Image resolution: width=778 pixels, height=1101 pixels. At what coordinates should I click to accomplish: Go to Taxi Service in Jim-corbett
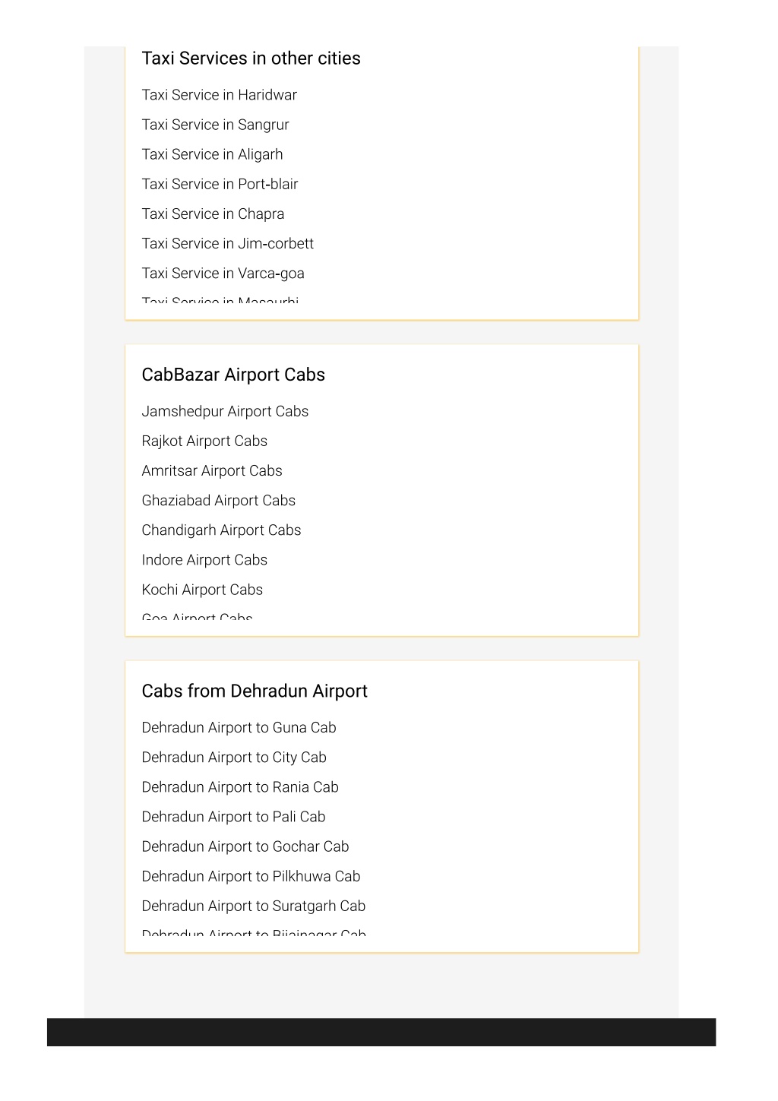(227, 243)
